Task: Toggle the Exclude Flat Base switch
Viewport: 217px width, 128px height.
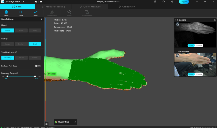Action: 38,66
